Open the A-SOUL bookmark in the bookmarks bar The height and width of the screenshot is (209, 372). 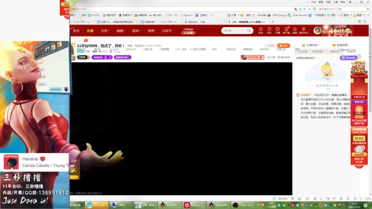(x=94, y=15)
